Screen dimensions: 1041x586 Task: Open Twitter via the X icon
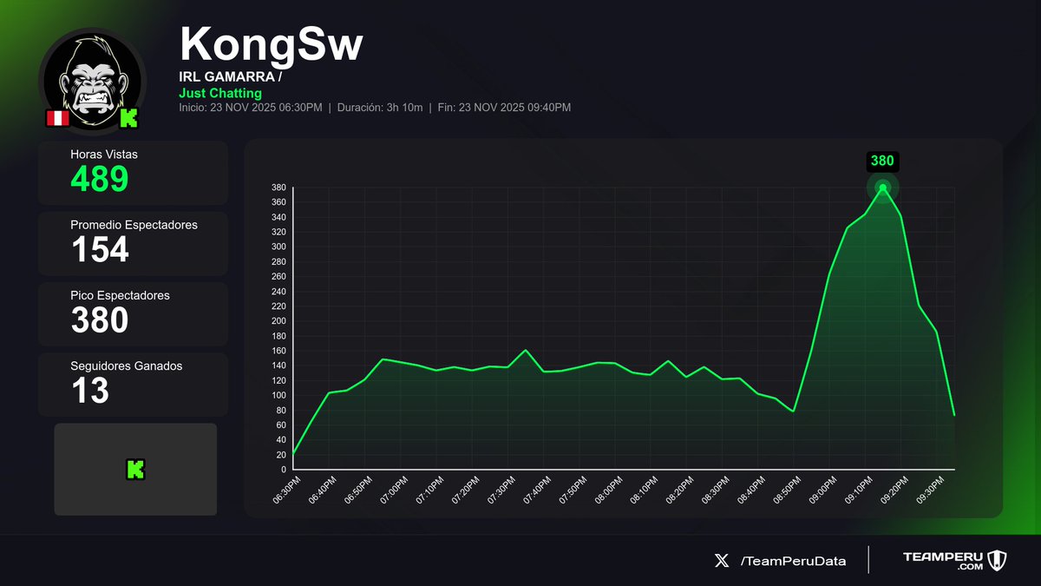click(721, 561)
